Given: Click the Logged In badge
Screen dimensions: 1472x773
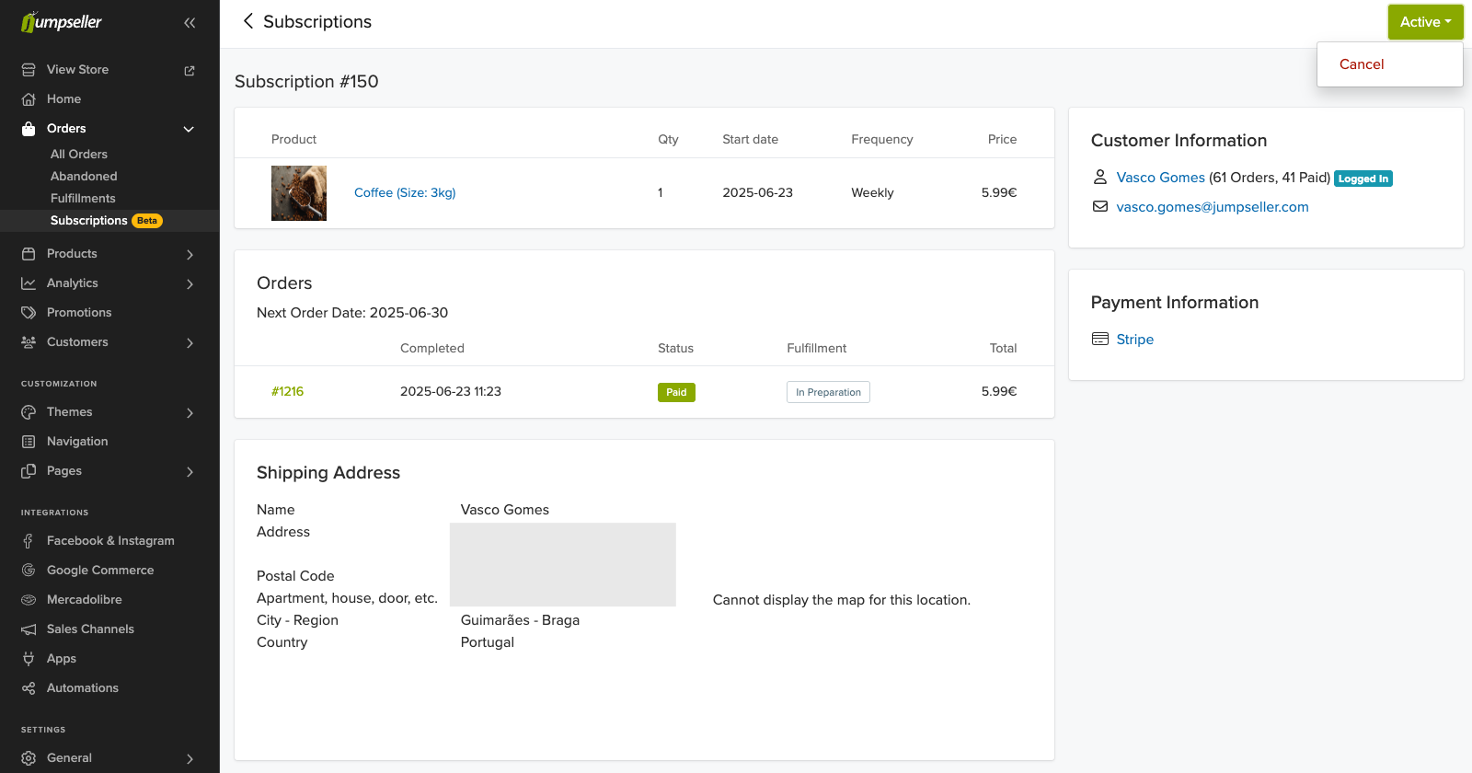Looking at the screenshot, I should tap(1363, 179).
